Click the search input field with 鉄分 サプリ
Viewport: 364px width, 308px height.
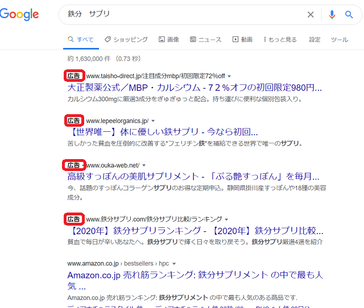pyautogui.click(x=182, y=15)
